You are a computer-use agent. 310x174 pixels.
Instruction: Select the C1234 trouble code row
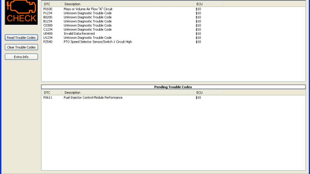(87, 30)
